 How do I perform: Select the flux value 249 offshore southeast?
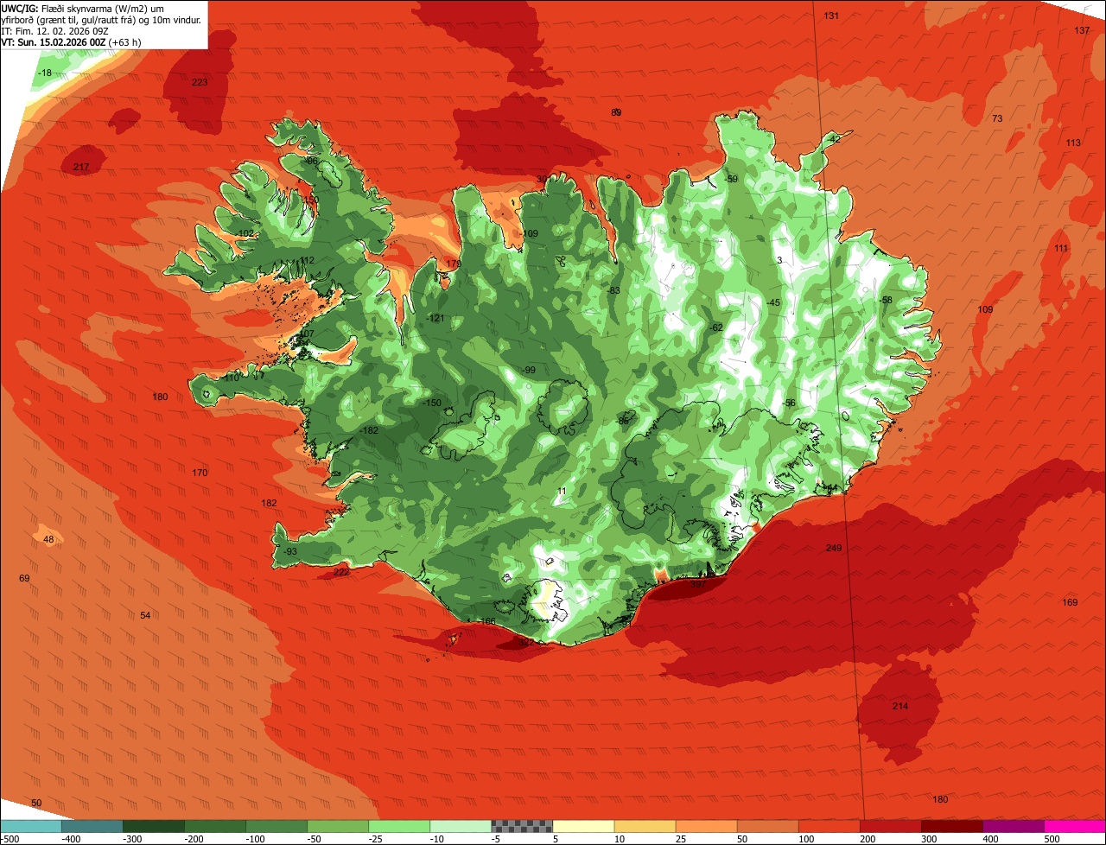coord(833,548)
